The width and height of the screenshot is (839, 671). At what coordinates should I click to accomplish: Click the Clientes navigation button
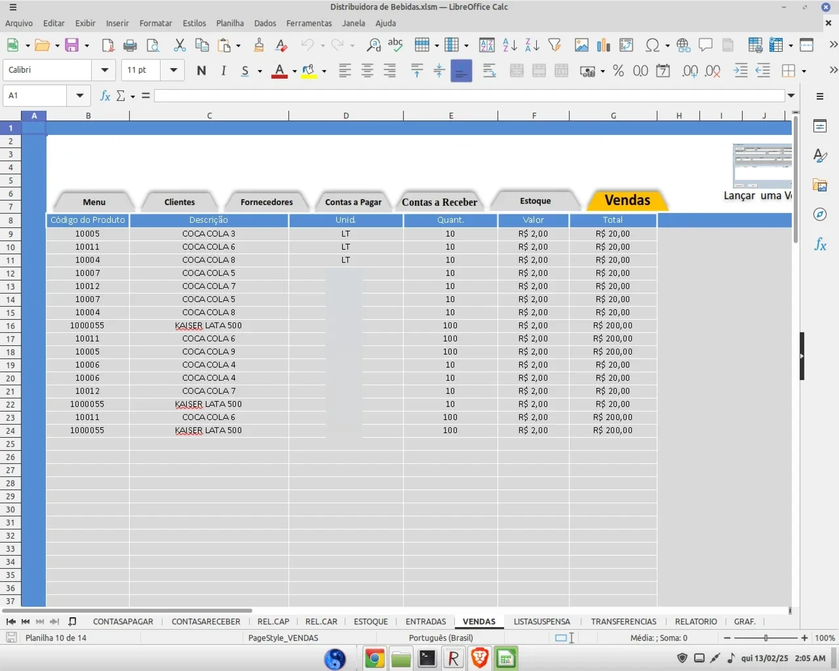180,202
